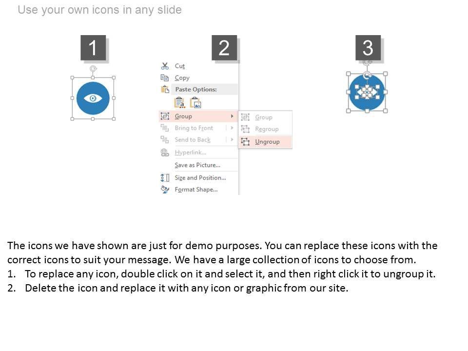Open Size and Position... entry

tap(200, 177)
